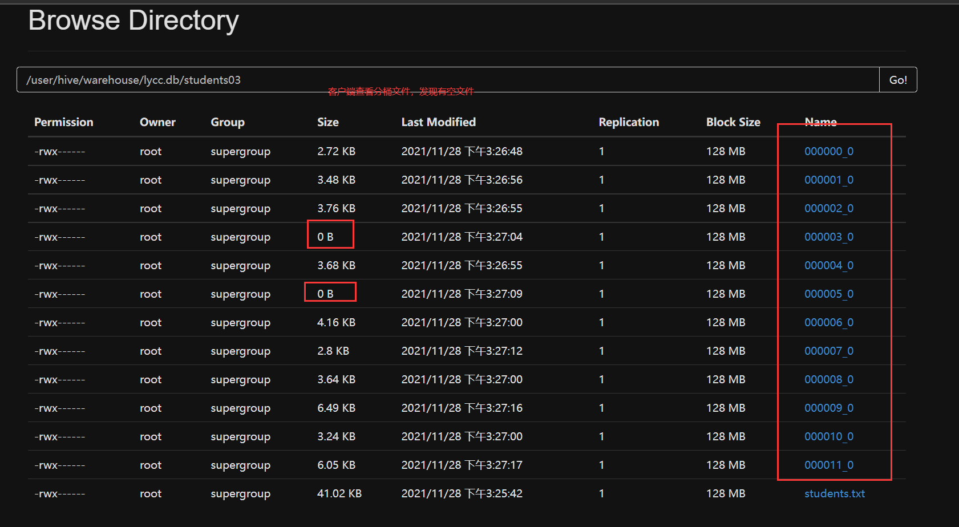Click supergroup in 000011_0 row

click(240, 465)
